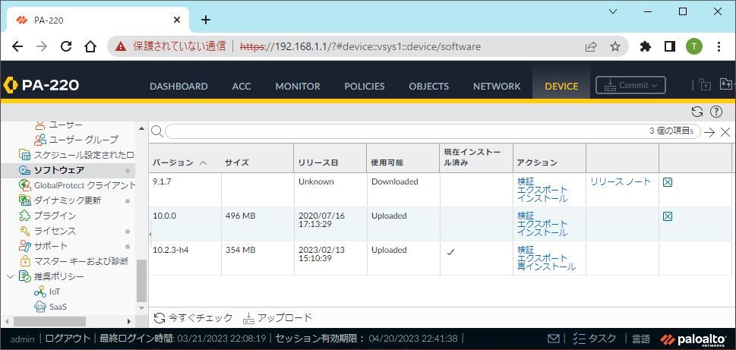
Task: Open the browser profile avatar T
Action: coord(694,46)
